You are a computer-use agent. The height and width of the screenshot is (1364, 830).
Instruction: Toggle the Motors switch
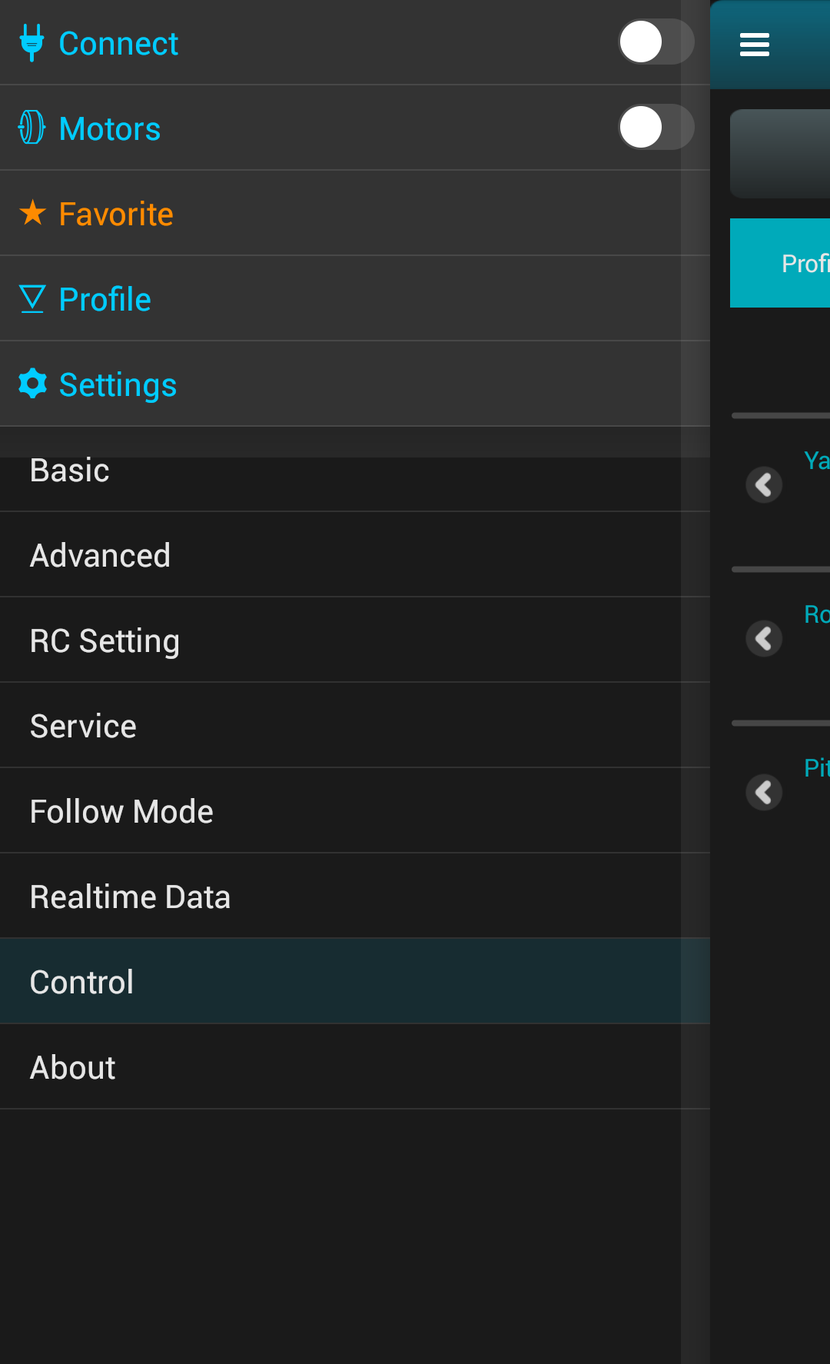point(656,128)
